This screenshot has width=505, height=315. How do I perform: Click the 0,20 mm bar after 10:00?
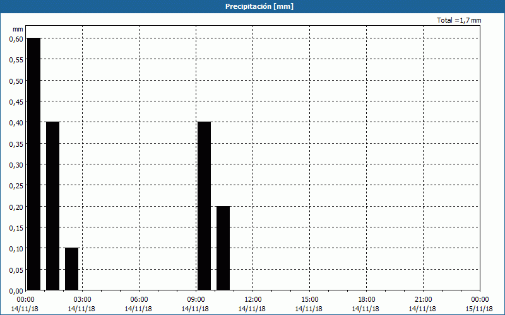223,248
